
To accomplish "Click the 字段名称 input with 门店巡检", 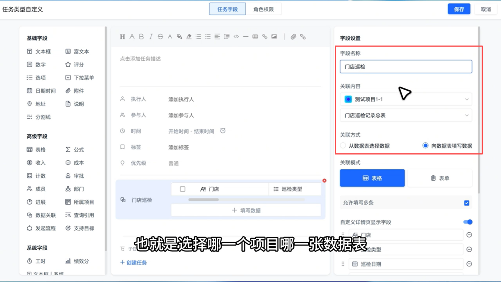I will [406, 67].
